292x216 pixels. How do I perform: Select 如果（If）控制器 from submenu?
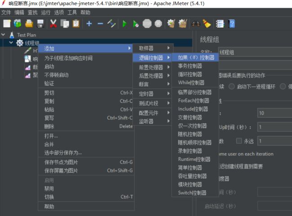point(195,57)
